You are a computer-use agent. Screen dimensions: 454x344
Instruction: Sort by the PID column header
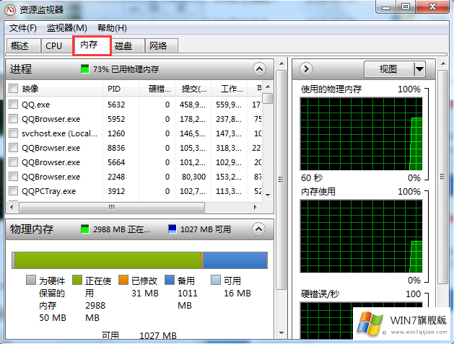point(121,89)
